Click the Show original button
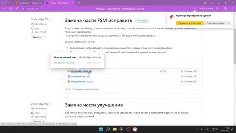This screenshot has width=236, height=133. coord(215,23)
